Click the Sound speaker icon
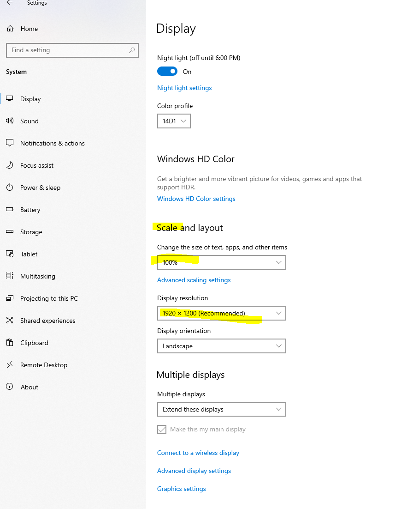395x509 pixels. tap(10, 121)
